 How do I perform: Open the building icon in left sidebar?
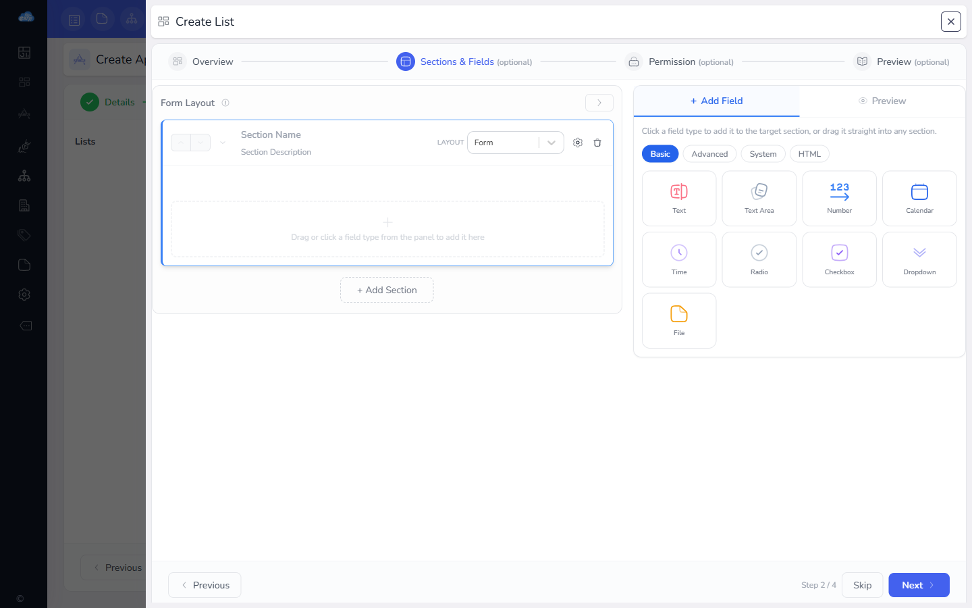(24, 205)
